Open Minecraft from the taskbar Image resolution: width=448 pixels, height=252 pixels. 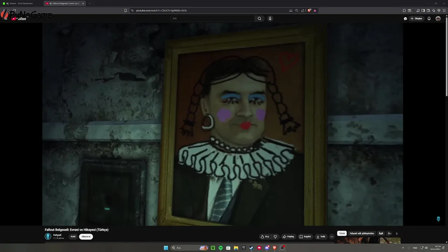point(213,248)
